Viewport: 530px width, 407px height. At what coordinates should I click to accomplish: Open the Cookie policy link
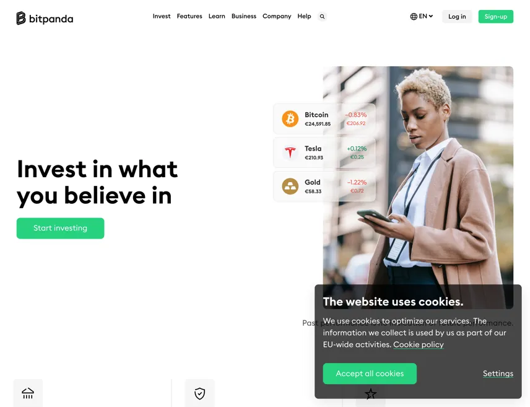419,344
